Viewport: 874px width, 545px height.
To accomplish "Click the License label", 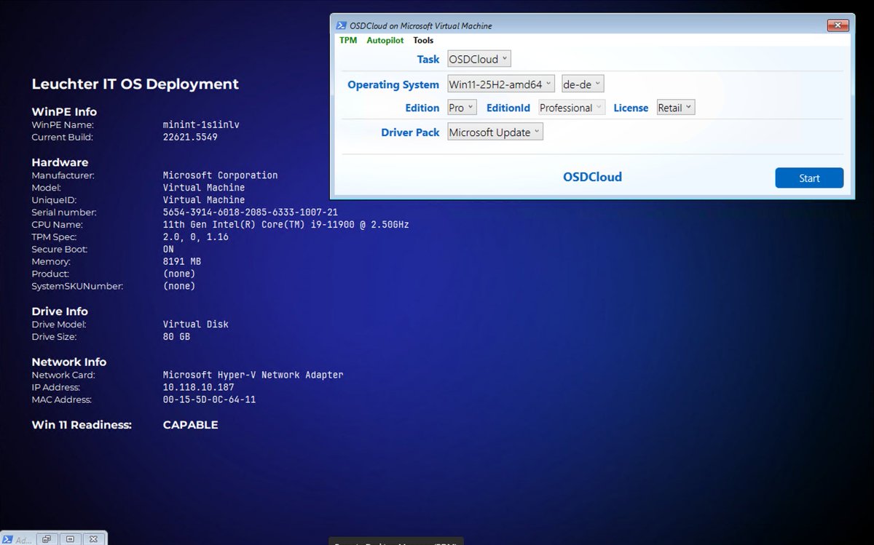I will click(631, 108).
